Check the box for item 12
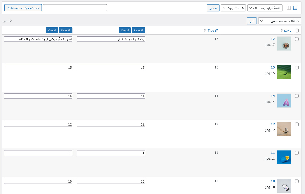 (x=297, y=124)
